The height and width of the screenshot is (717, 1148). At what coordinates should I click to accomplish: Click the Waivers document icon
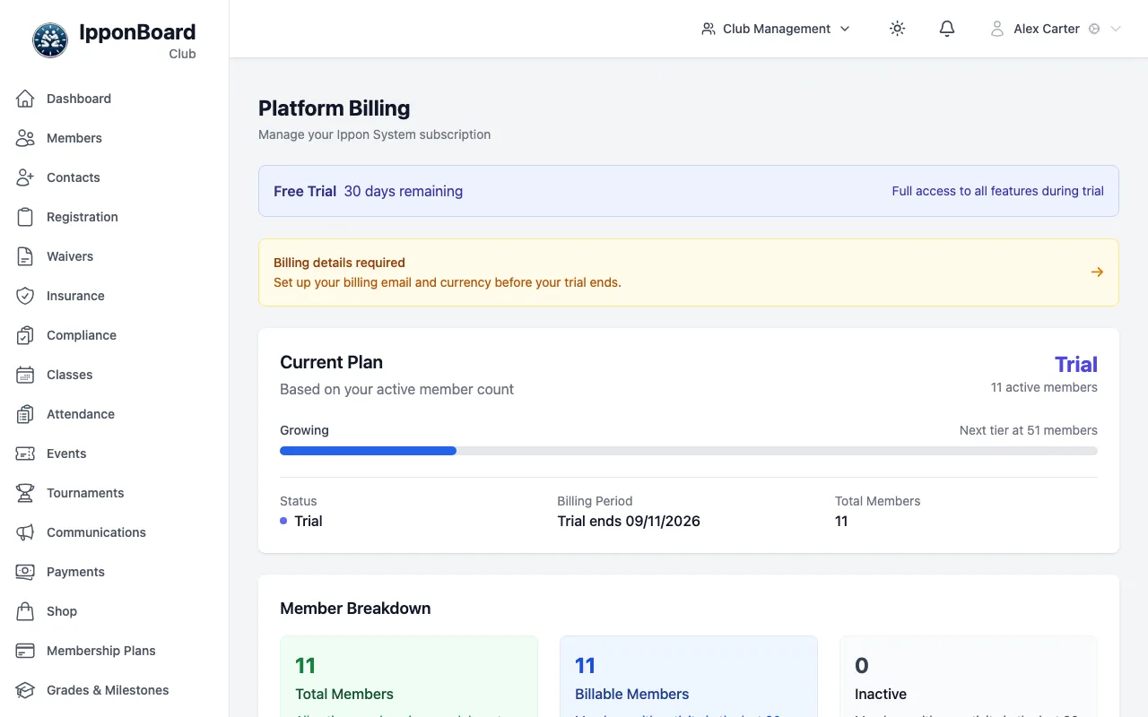coord(25,256)
